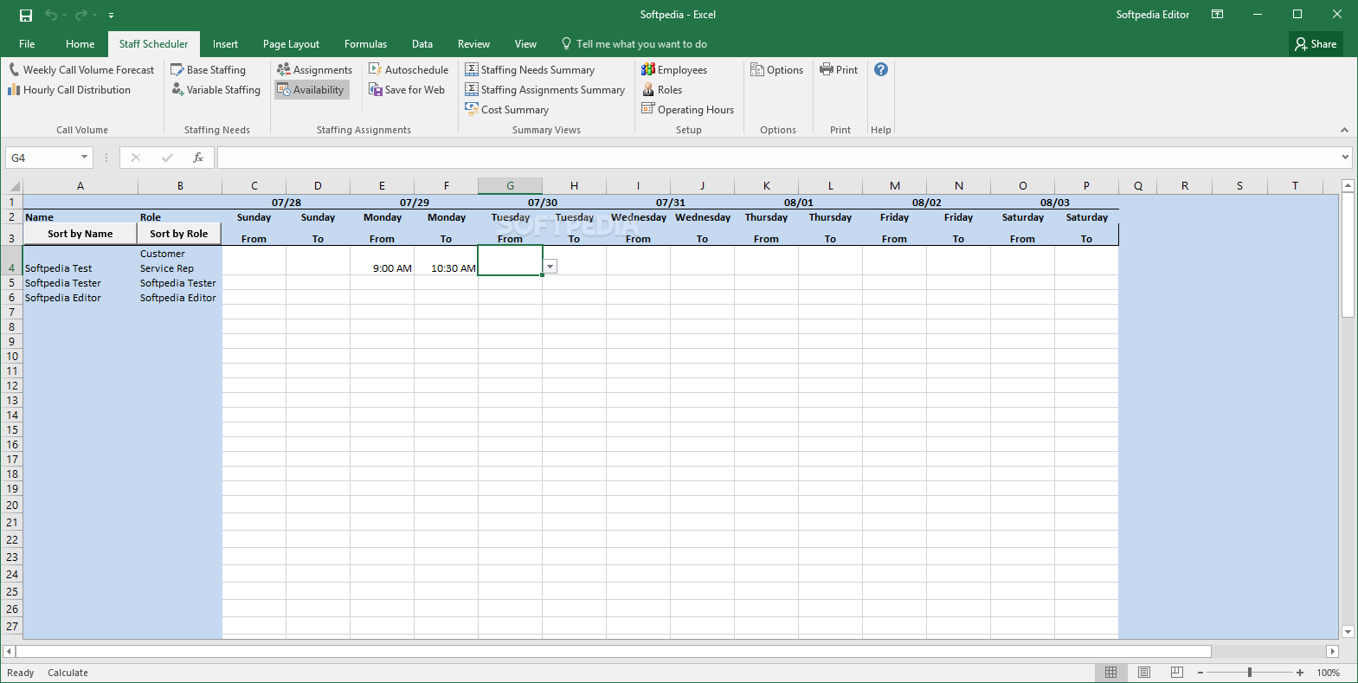Switch to the View tab

coord(525,44)
